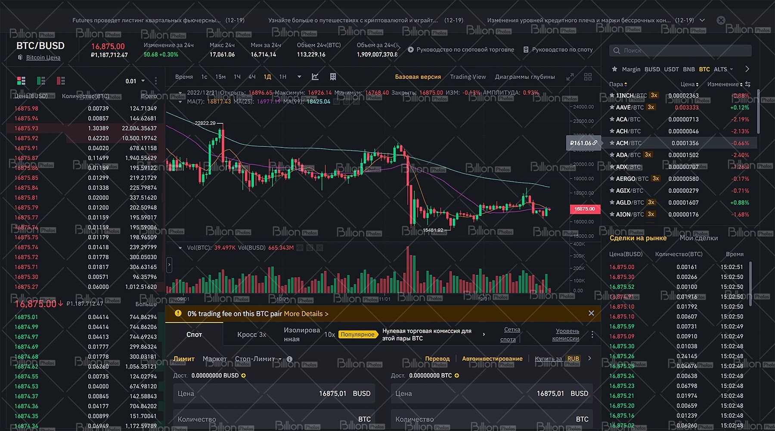
Task: Click the play icon for spot trading guide
Action: pyautogui.click(x=411, y=50)
